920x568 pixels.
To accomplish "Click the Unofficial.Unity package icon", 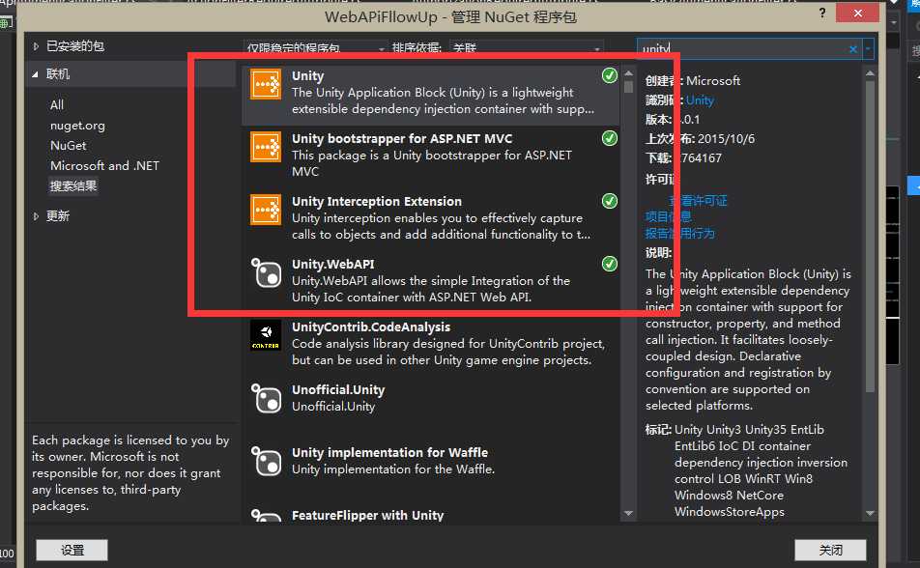I will 266,398.
